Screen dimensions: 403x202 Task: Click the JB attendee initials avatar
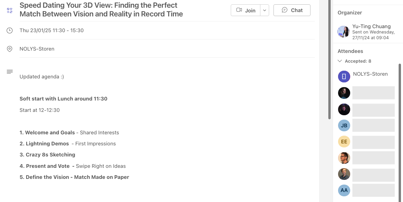(x=344, y=126)
